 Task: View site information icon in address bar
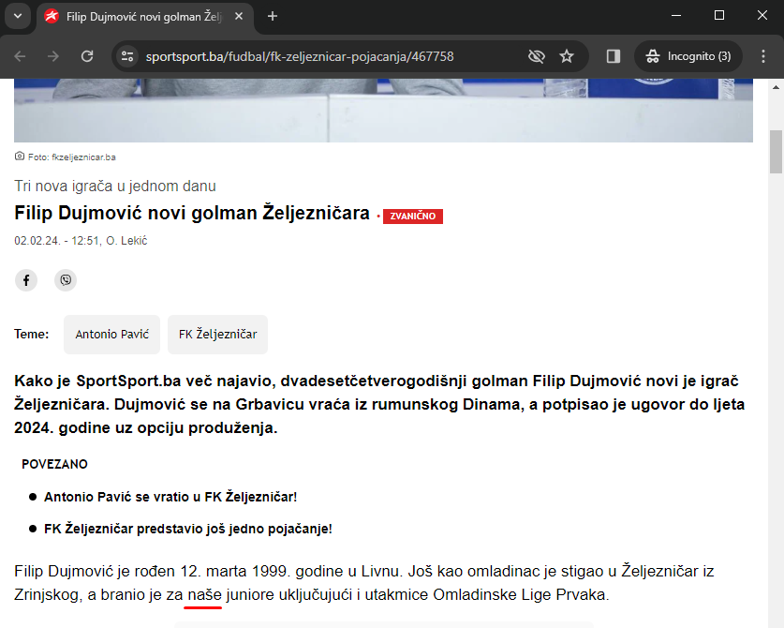coord(127,56)
